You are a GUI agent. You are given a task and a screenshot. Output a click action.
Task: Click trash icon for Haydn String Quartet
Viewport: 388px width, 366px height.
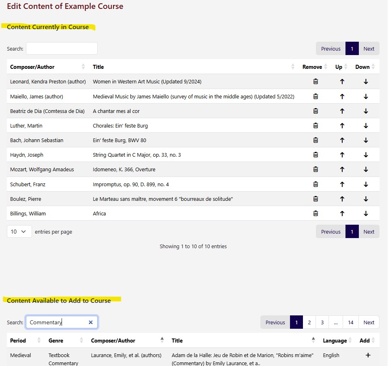316,155
